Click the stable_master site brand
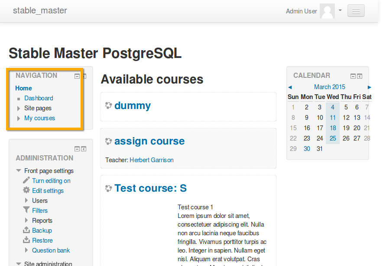This screenshot has width=383, height=266. (x=40, y=10)
